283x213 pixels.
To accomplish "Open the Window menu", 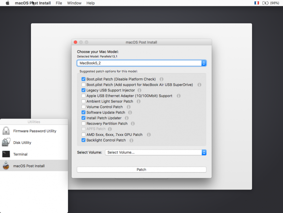I will (74, 3).
